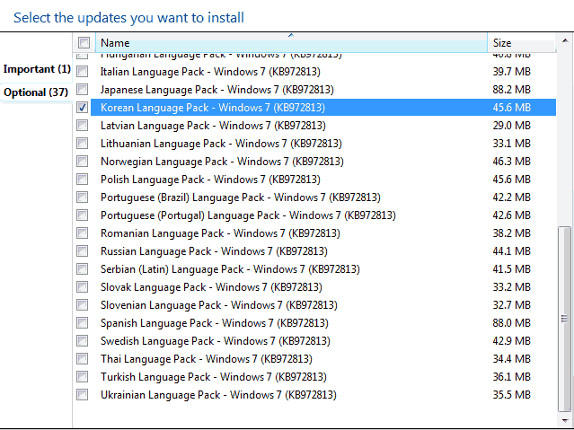The width and height of the screenshot is (574, 430).
Task: Click the 44.1 MB size value
Action: pyautogui.click(x=511, y=250)
